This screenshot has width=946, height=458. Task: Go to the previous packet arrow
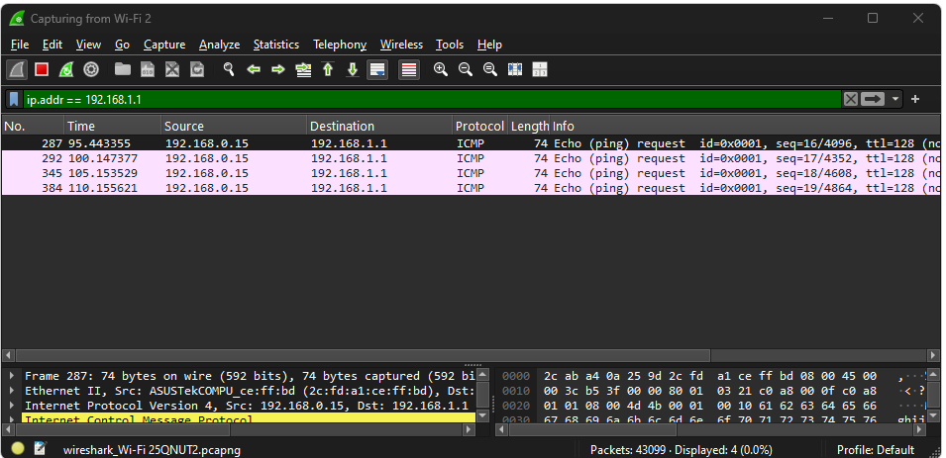254,69
